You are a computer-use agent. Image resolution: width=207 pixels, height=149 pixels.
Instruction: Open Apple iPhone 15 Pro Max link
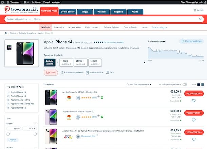[x=22, y=104]
